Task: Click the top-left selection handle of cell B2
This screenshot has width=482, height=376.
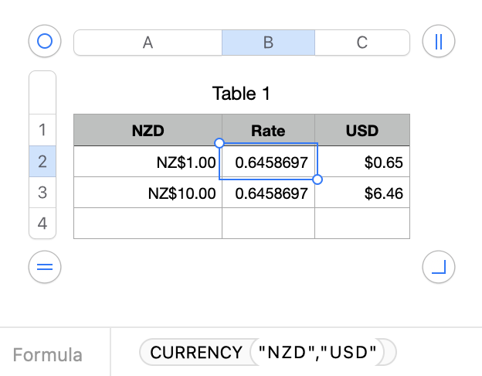Action: (x=219, y=143)
